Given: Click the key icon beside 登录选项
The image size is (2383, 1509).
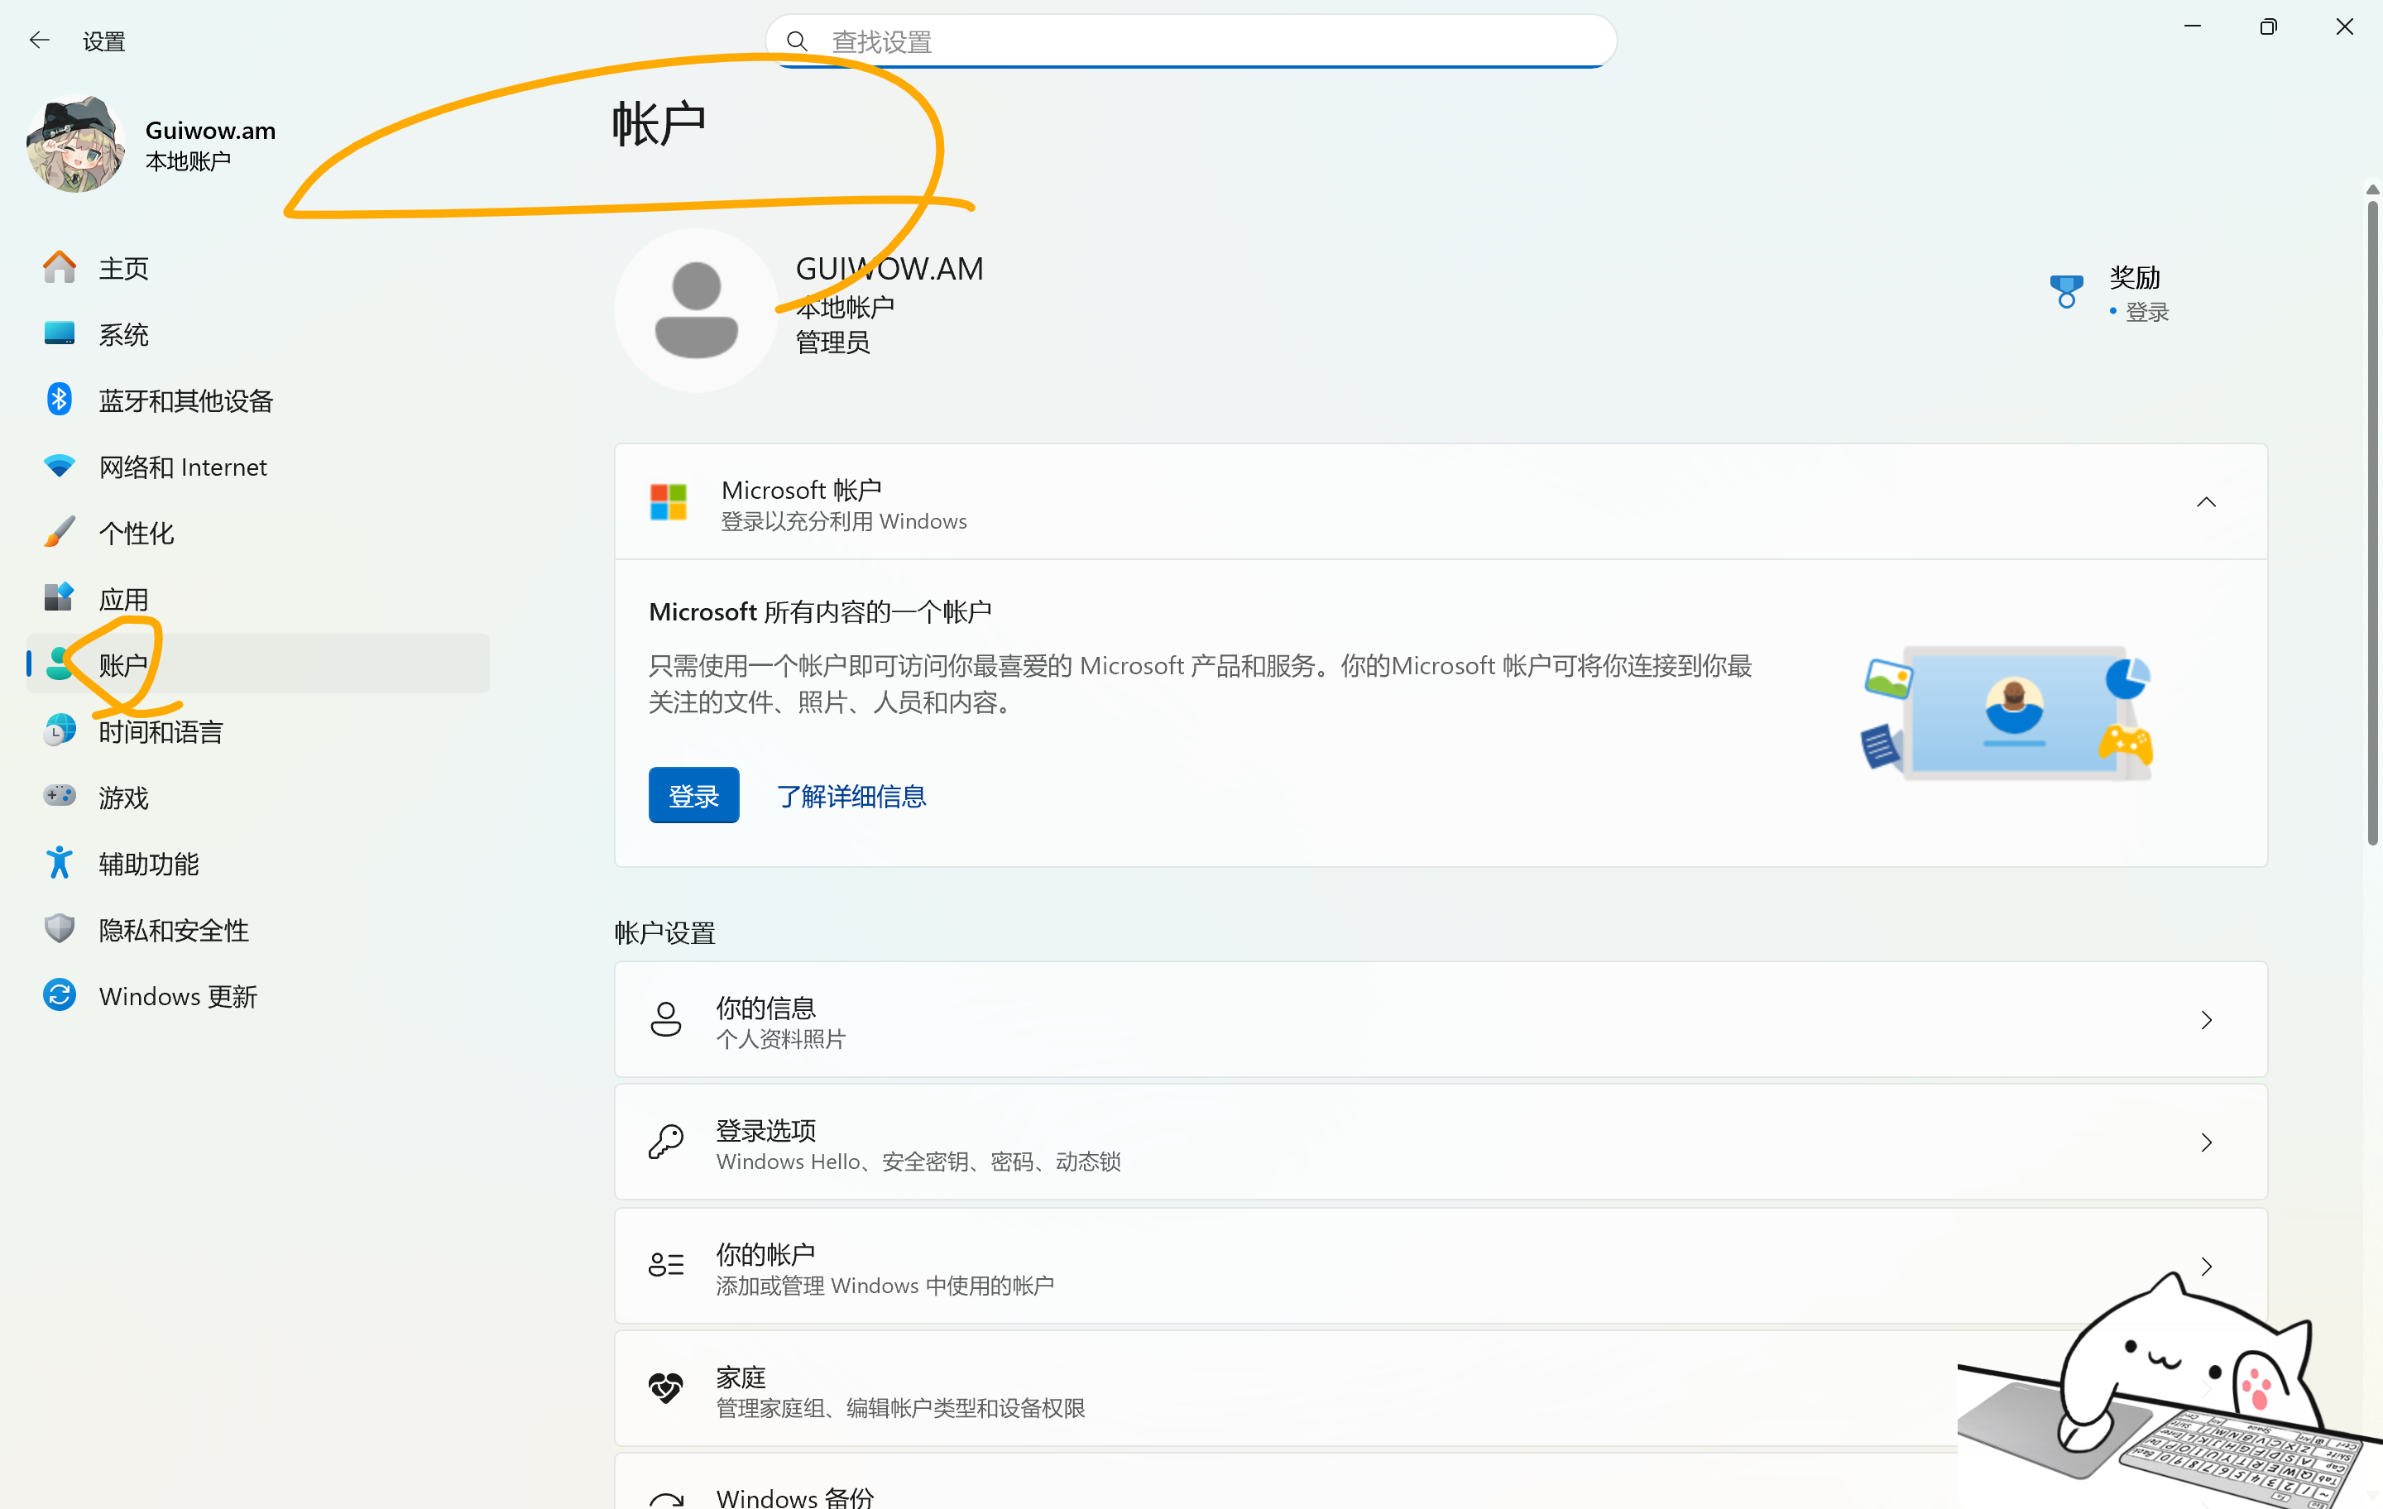Looking at the screenshot, I should (x=666, y=1143).
